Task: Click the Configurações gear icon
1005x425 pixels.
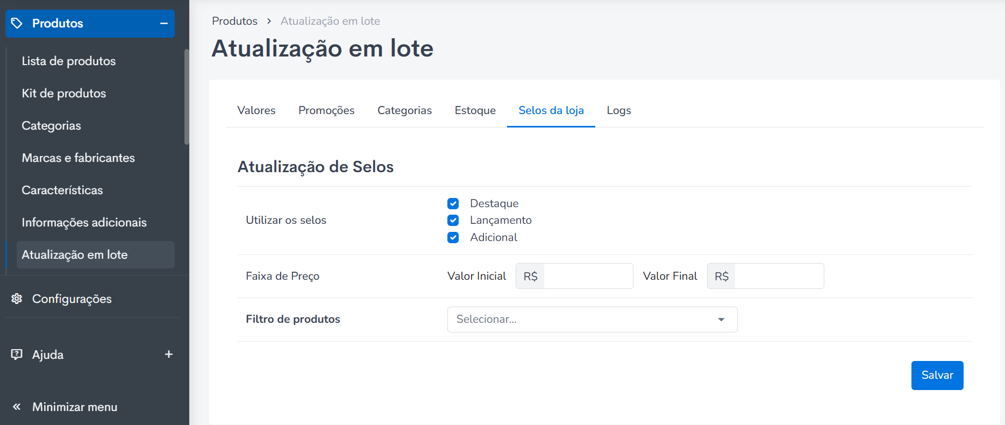Action: 17,299
